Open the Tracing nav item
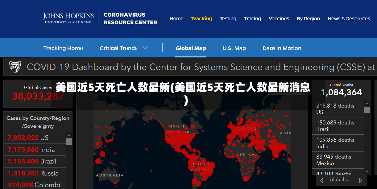 pyautogui.click(x=252, y=18)
